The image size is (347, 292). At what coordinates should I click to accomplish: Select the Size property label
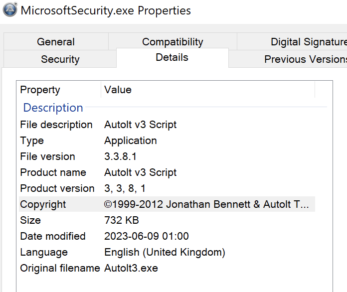[x=30, y=220]
